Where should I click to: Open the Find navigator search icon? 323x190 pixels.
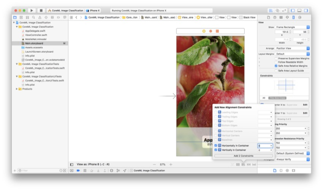pos(33,17)
